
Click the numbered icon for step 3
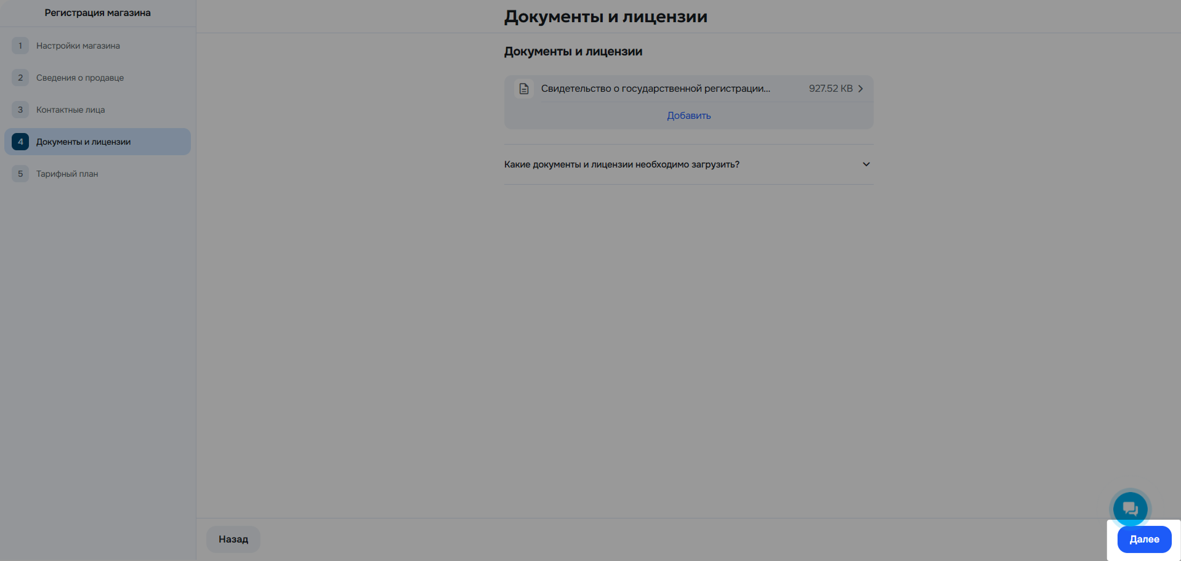pos(20,109)
